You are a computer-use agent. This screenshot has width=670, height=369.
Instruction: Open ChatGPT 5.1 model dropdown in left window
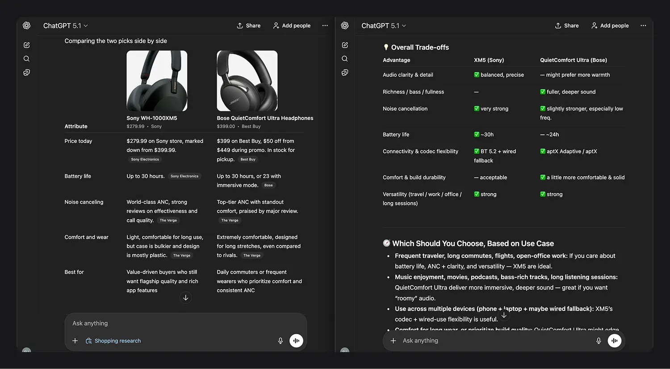[x=65, y=26]
